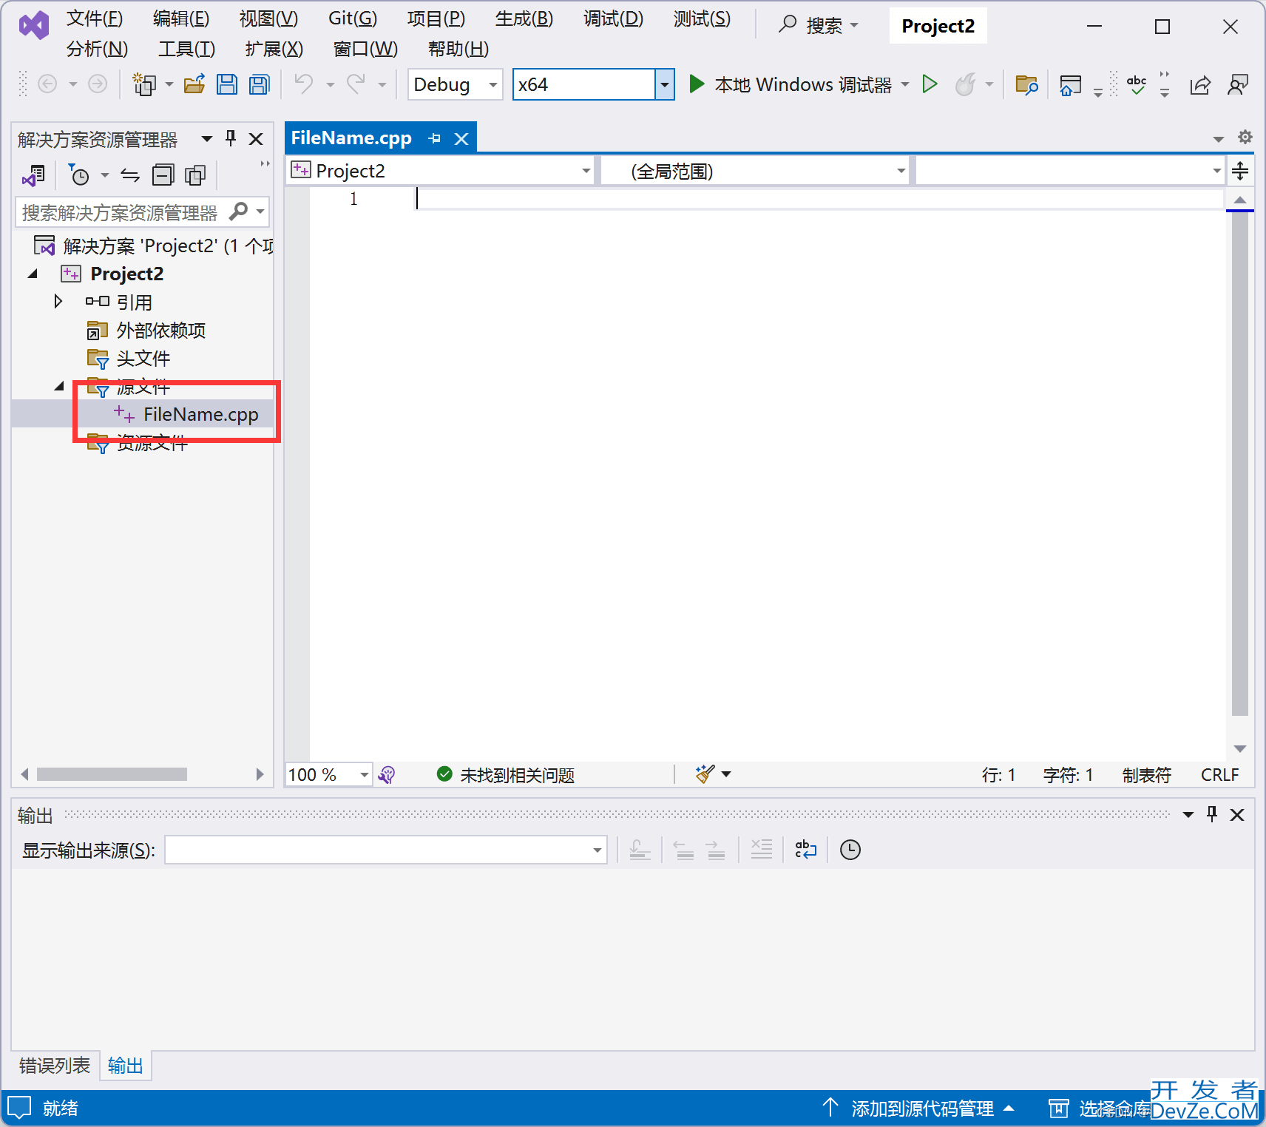Click the Output panel clock timestamp icon
This screenshot has height=1127, width=1266.
click(x=850, y=850)
